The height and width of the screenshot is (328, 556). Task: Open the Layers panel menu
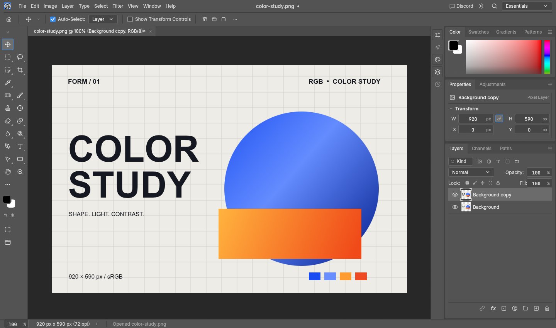550,149
